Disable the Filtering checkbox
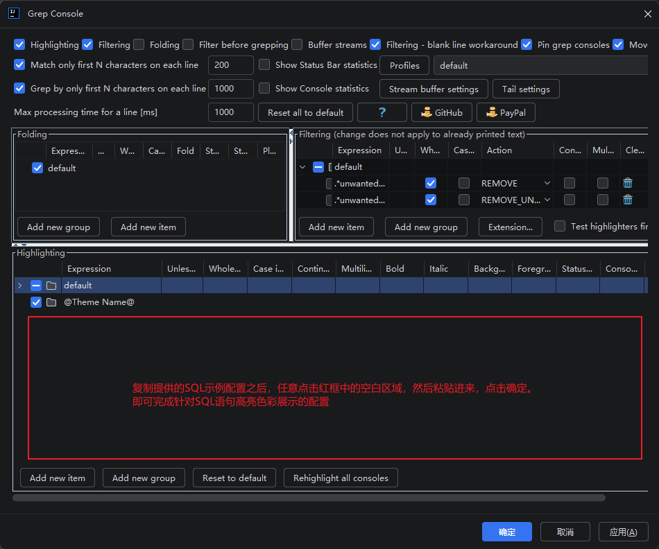The width and height of the screenshot is (659, 549). pyautogui.click(x=87, y=44)
